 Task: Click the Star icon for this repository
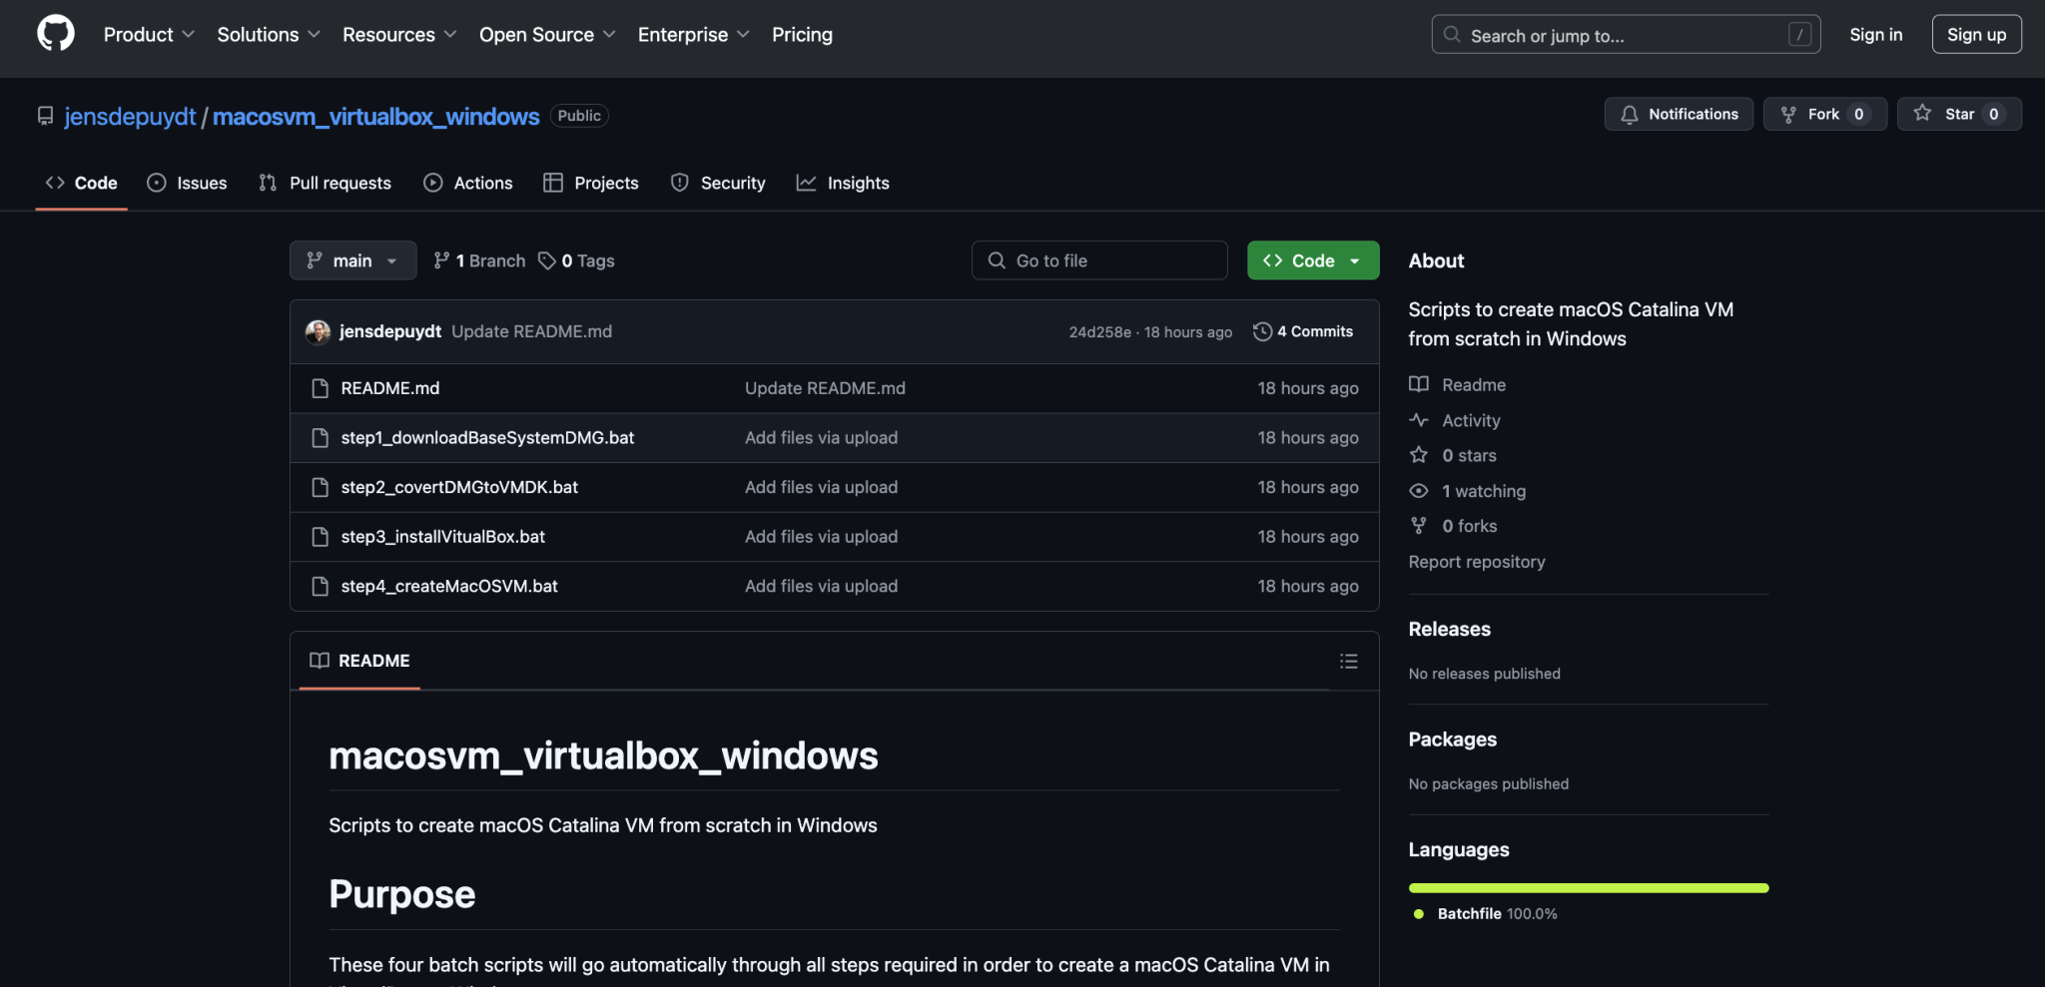[1922, 114]
